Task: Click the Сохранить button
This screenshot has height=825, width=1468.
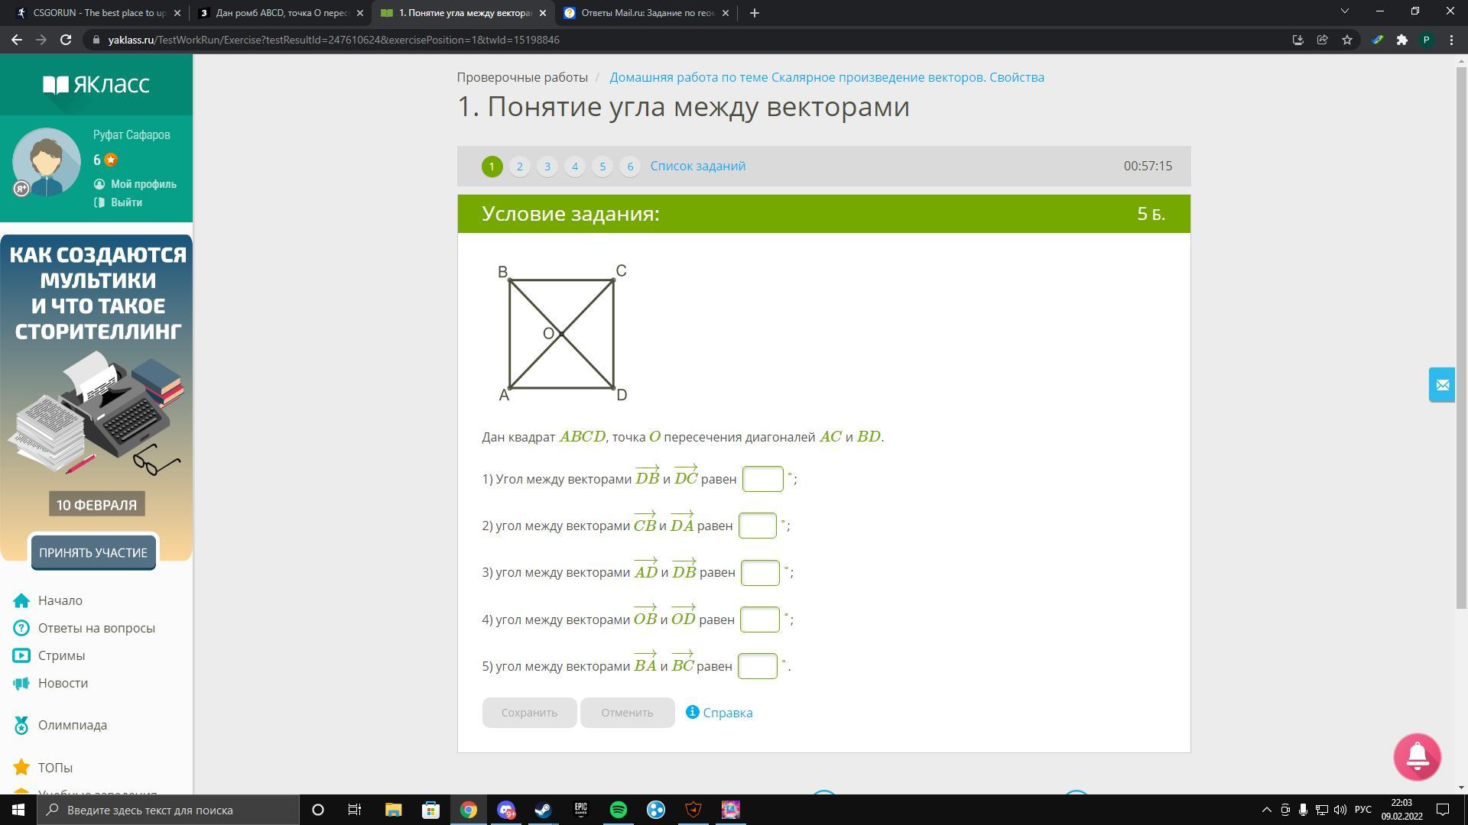Action: (529, 712)
